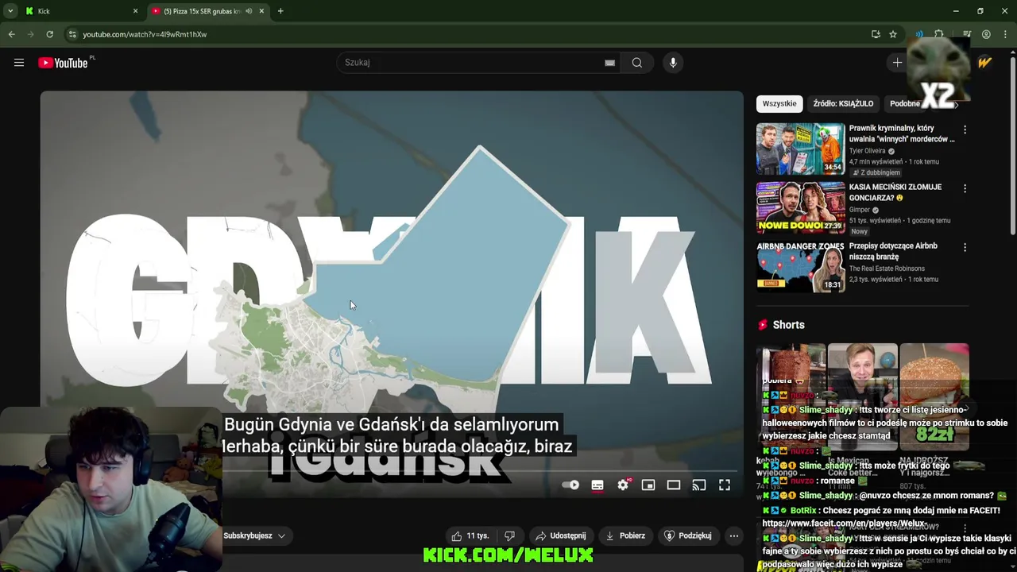Screen dimensions: 1017x572
Task: Go to the YouTube home logo
Action: (x=63, y=63)
